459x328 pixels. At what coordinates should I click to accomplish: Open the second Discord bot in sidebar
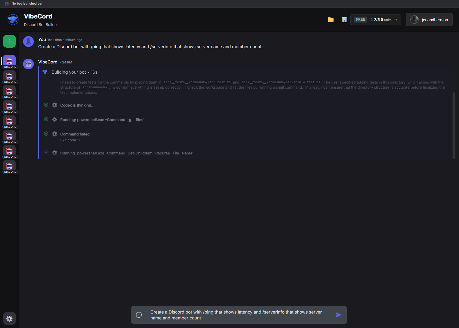(x=10, y=77)
